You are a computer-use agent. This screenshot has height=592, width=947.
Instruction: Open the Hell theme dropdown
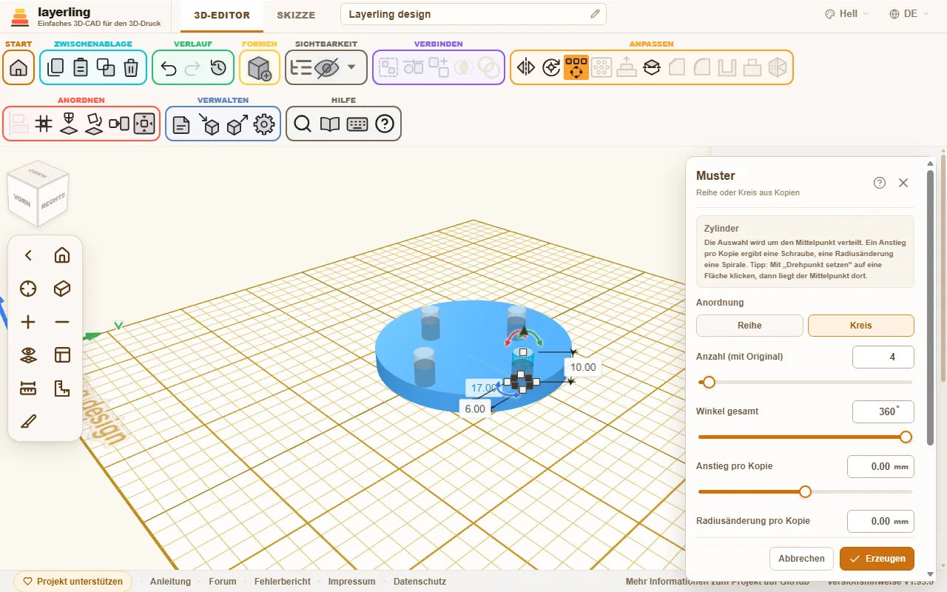(x=847, y=14)
